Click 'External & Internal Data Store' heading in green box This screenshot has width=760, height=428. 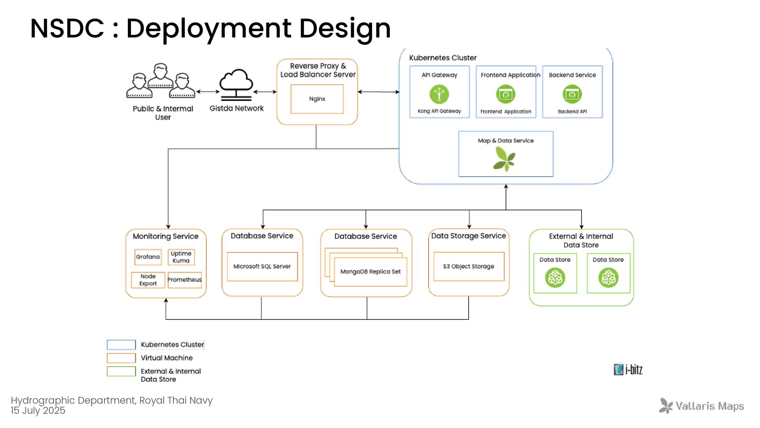coord(581,241)
